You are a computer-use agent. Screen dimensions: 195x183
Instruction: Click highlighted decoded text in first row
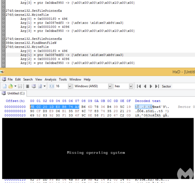143,107
